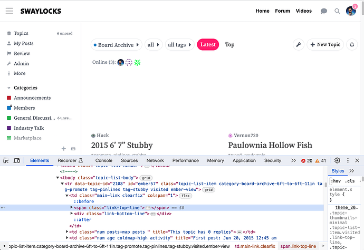The image size is (364, 250).
Task: Click the three dots beside selected DOM row
Action: tap(3, 208)
